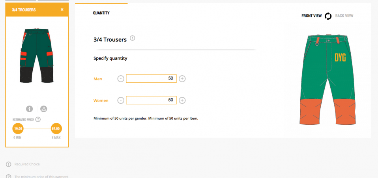Click the minimum price 19.00 marker
This screenshot has height=178, width=378.
(x=18, y=129)
